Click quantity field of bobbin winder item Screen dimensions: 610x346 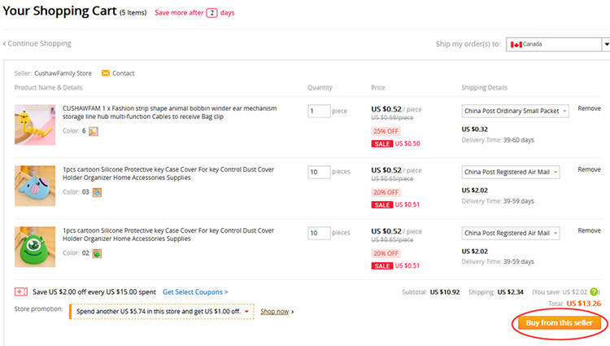click(319, 111)
